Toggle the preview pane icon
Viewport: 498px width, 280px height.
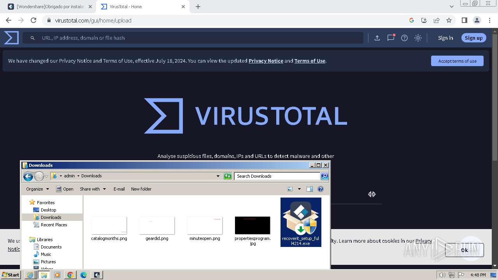[x=310, y=189]
